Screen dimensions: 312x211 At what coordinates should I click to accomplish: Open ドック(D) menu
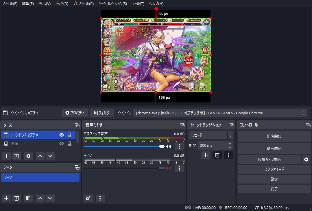62,3
